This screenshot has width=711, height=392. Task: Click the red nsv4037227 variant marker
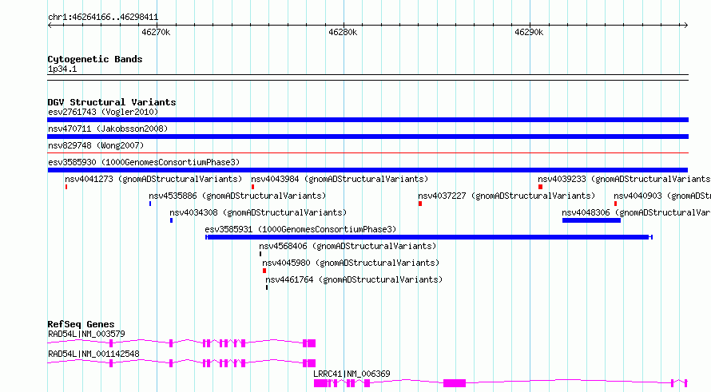tap(420, 204)
